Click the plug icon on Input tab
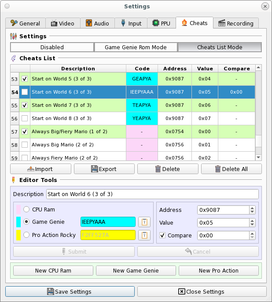Screen dimensions: 272x302 (123, 23)
